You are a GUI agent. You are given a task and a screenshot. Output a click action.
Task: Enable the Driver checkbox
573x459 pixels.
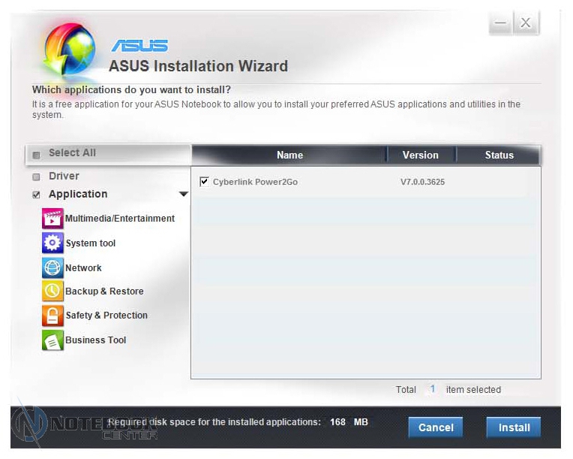click(36, 177)
